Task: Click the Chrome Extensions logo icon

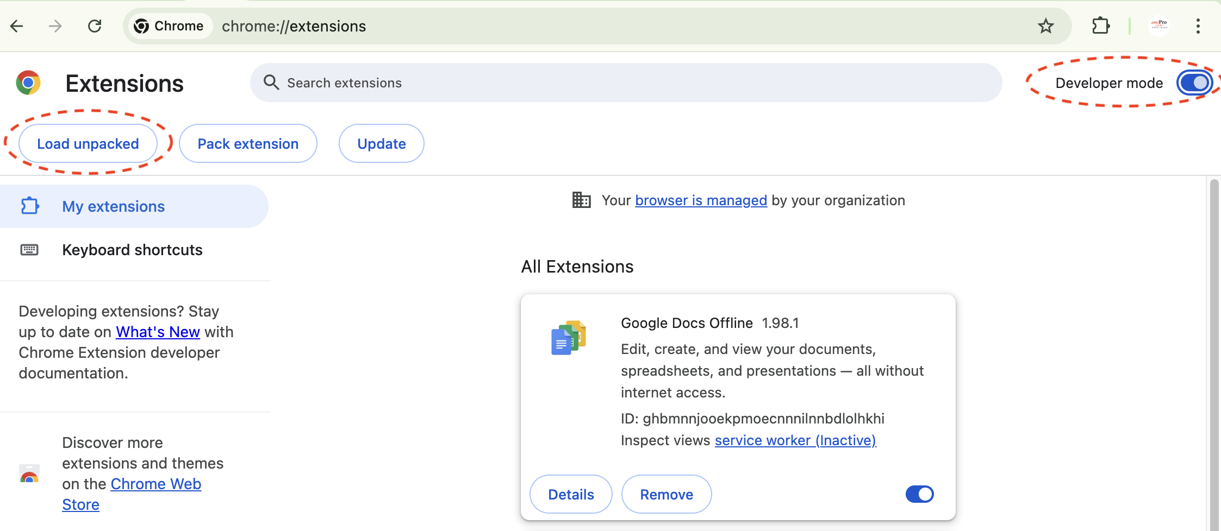Action: [28, 83]
